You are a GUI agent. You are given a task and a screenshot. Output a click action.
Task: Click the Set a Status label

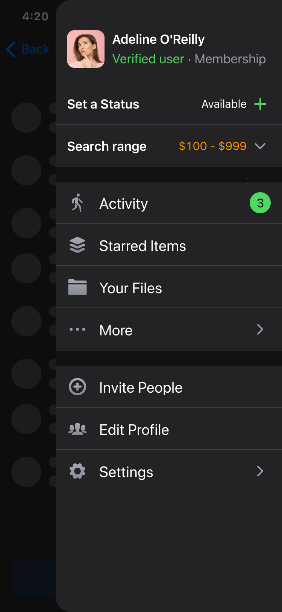point(103,104)
